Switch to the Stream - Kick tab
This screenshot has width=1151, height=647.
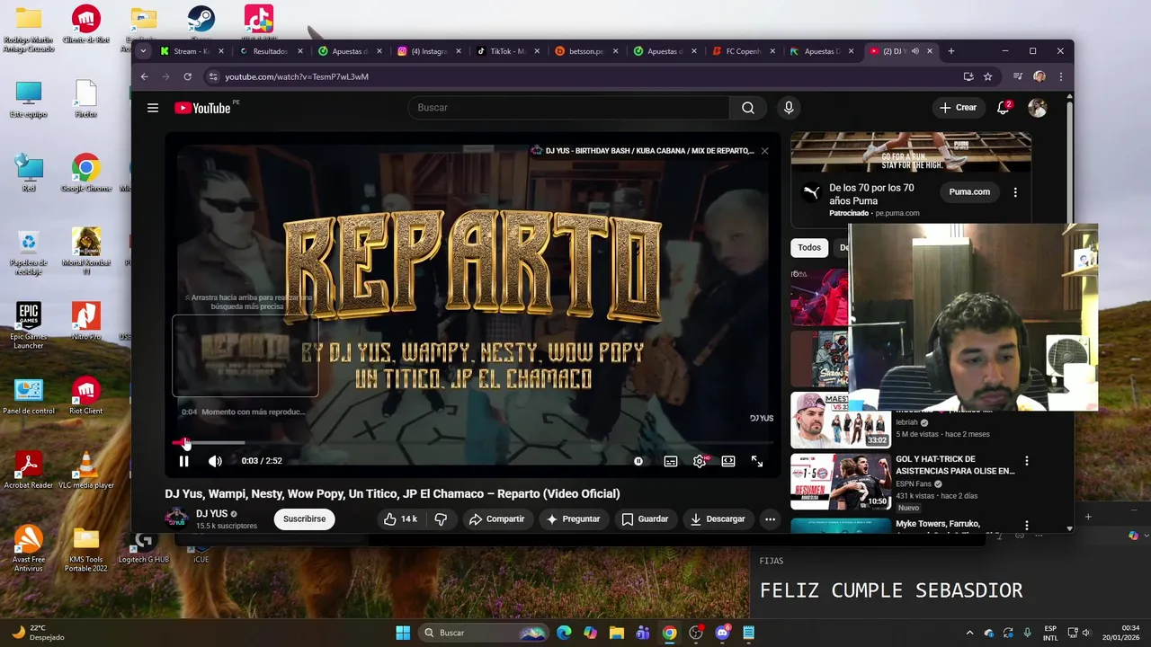tap(192, 51)
